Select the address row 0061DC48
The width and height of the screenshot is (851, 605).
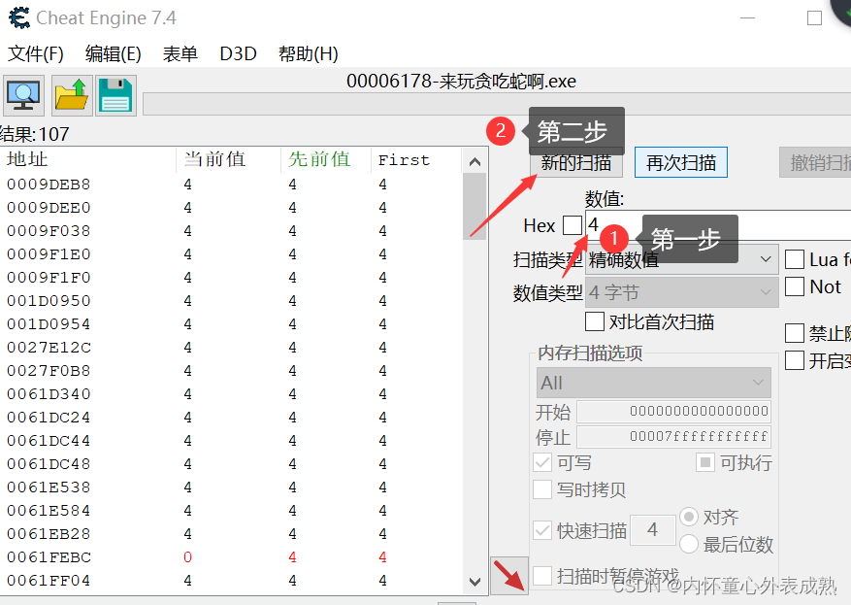[x=232, y=464]
